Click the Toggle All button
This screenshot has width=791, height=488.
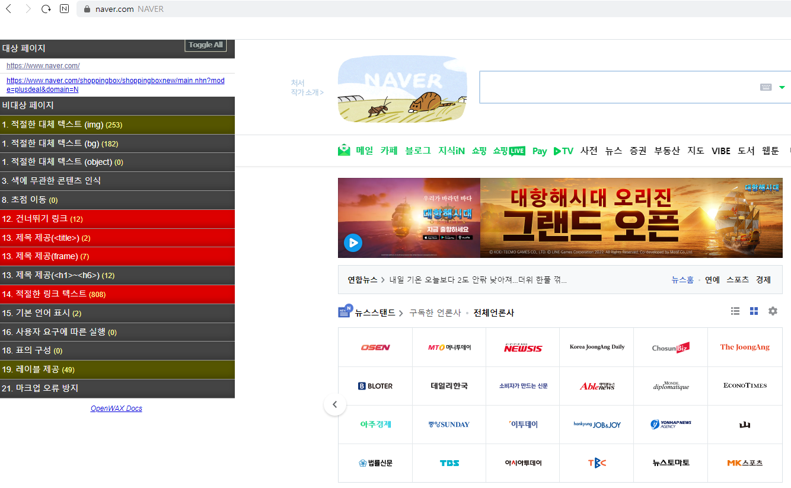coord(206,45)
